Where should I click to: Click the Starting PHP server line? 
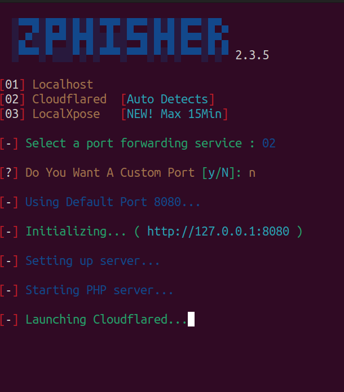[99, 290]
